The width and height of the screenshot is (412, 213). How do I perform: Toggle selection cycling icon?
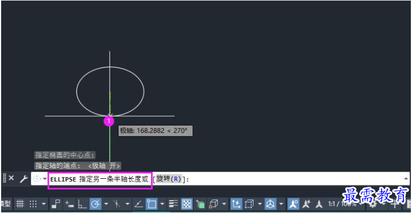point(200,204)
